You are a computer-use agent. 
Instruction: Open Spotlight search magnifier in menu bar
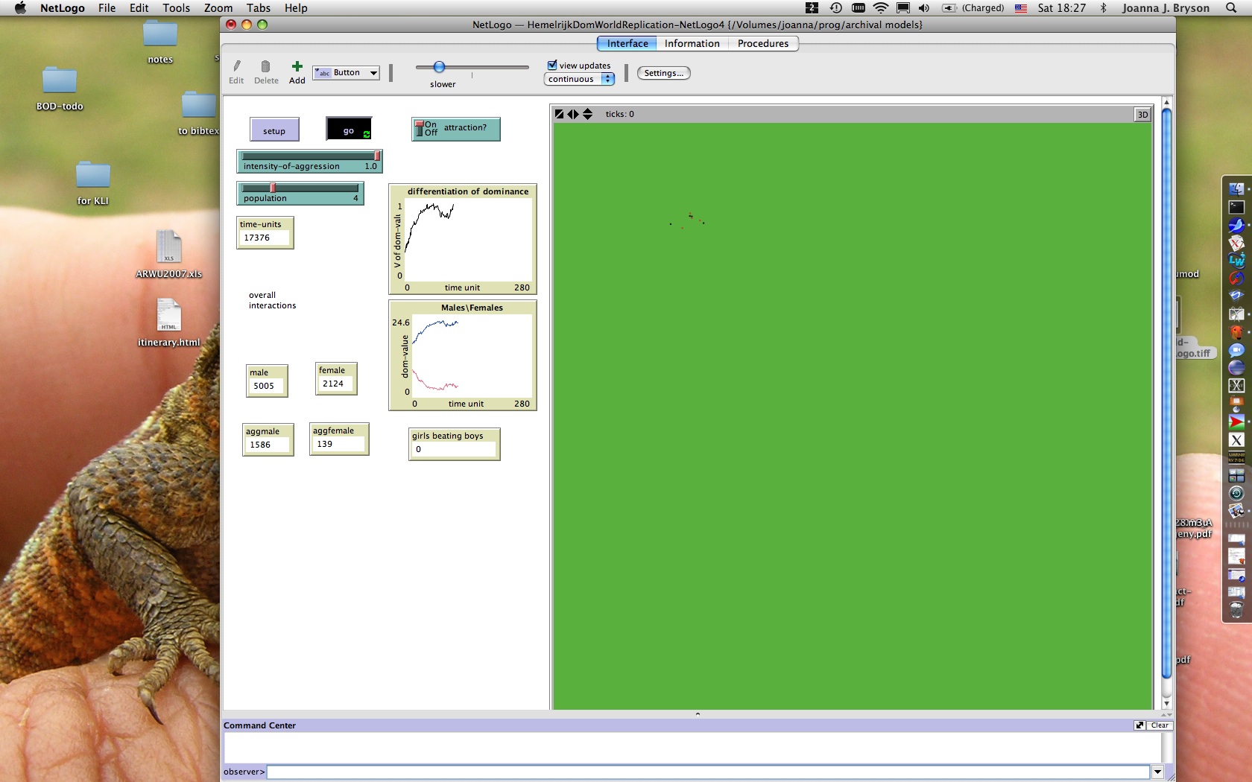click(1230, 8)
